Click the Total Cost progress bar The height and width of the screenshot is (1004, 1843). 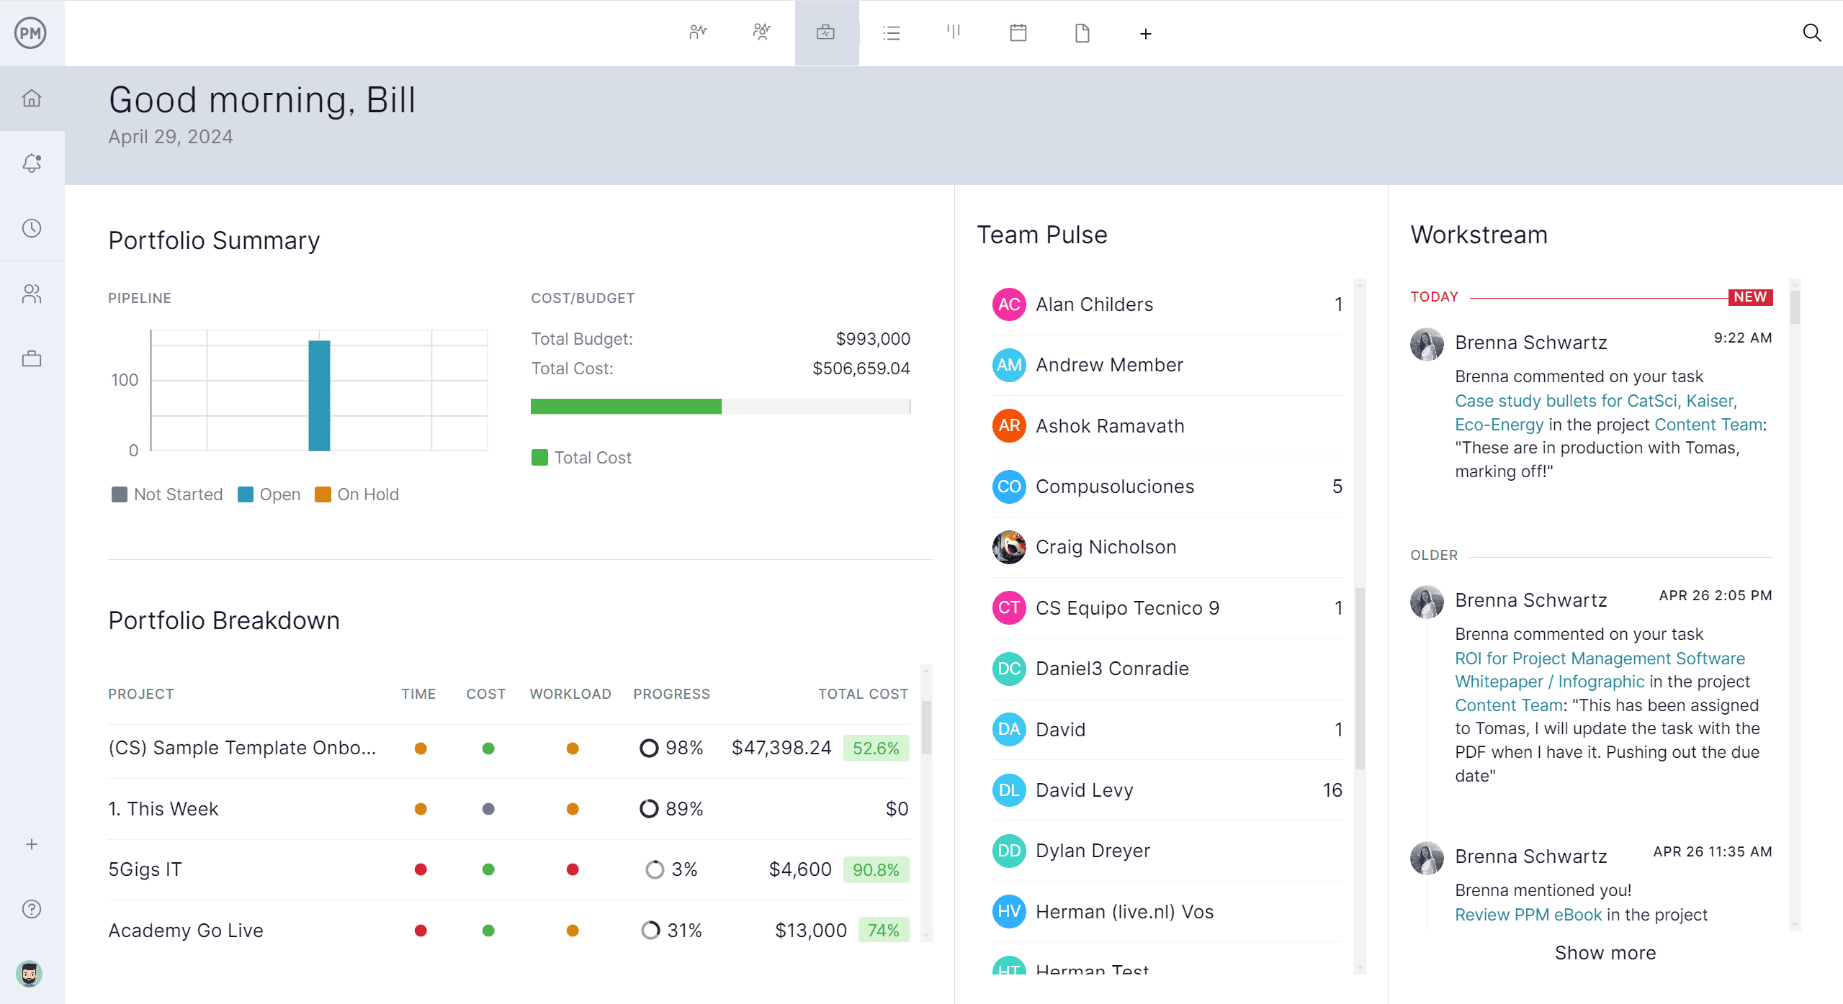[x=720, y=406]
